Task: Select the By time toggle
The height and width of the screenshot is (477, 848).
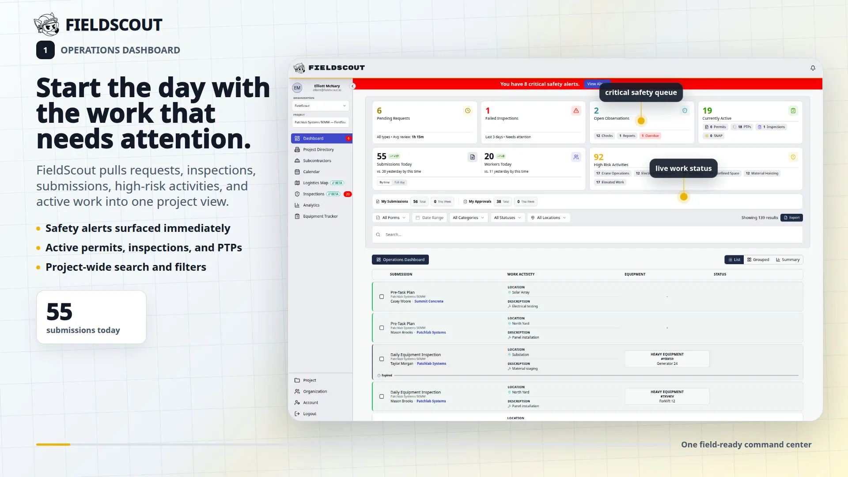Action: click(384, 182)
